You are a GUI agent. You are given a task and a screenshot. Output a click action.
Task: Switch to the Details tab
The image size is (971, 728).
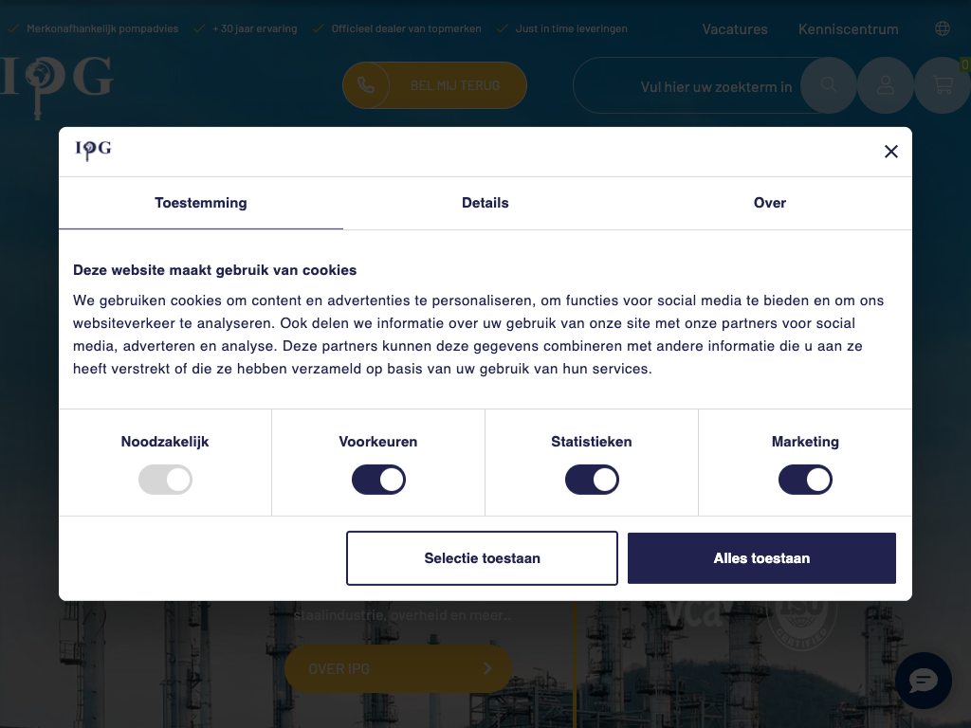485,203
